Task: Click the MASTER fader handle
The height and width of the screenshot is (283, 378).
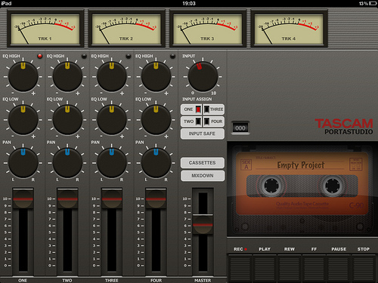Action: coord(203,224)
